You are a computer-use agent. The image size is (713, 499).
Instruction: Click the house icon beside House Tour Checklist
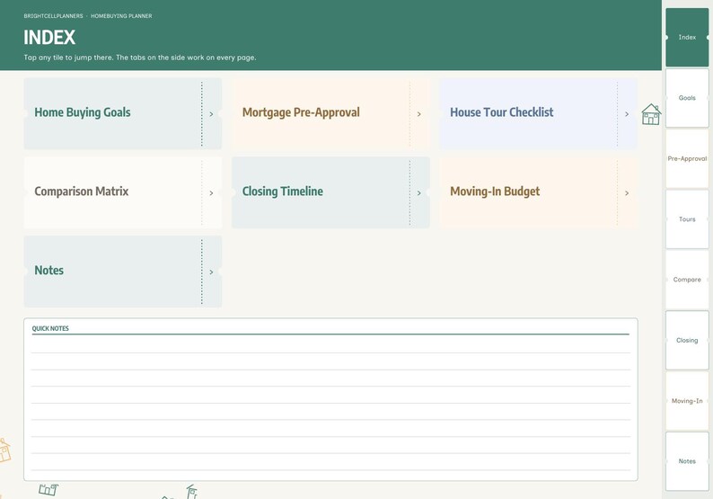tap(651, 114)
